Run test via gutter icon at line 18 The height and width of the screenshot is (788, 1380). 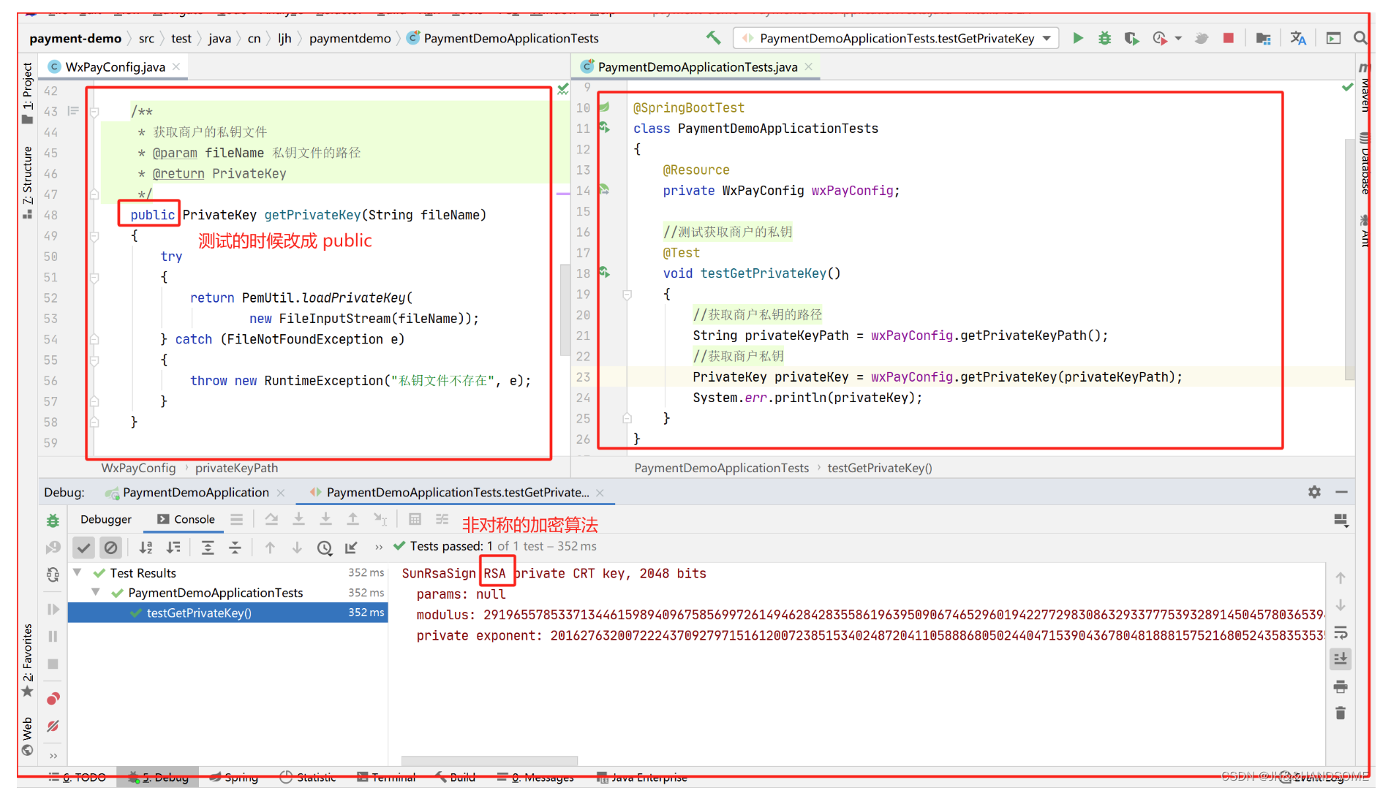[604, 273]
